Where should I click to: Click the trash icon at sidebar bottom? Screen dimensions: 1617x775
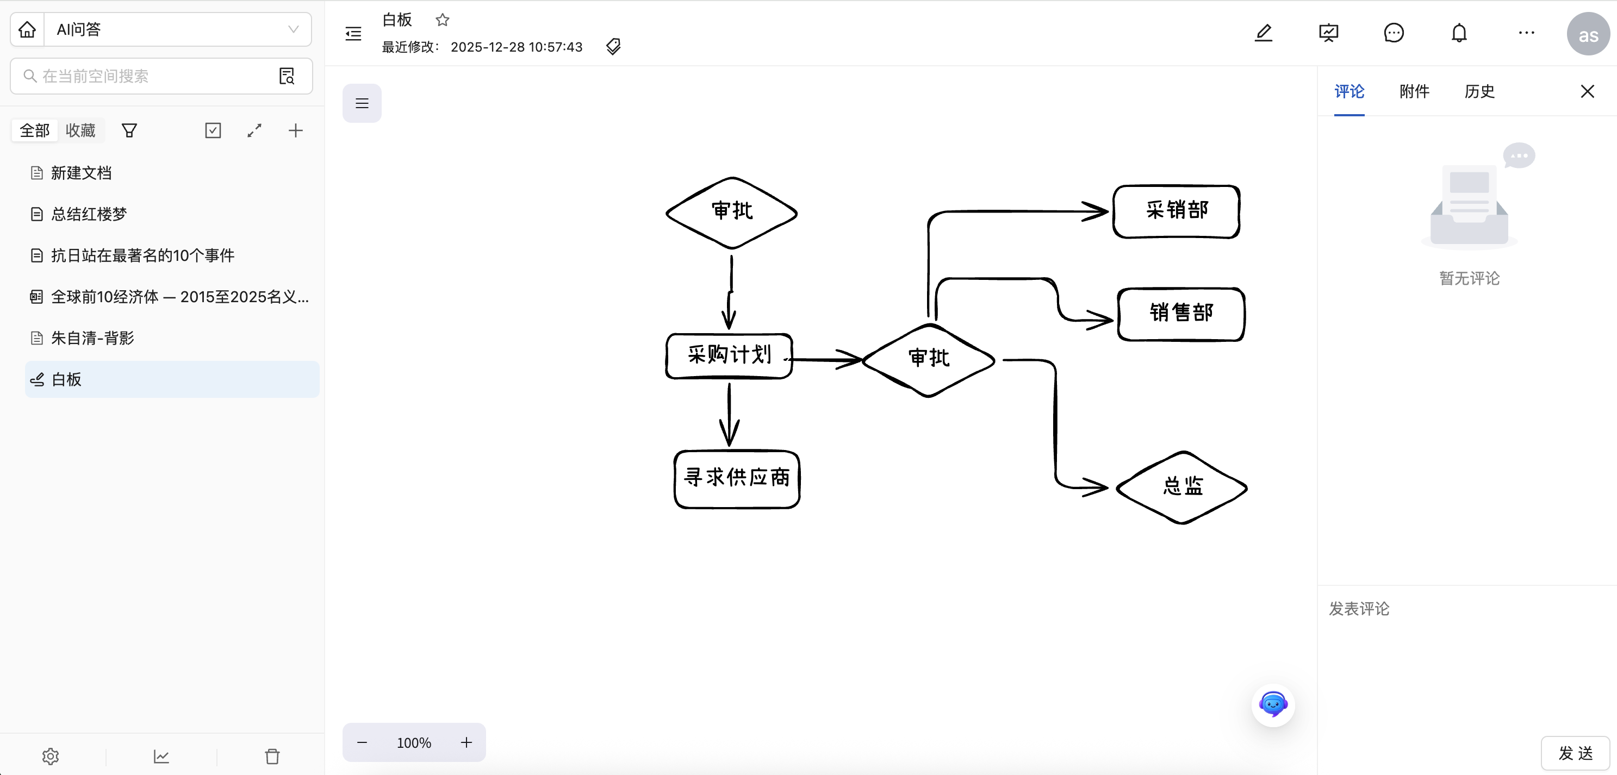pyautogui.click(x=272, y=756)
